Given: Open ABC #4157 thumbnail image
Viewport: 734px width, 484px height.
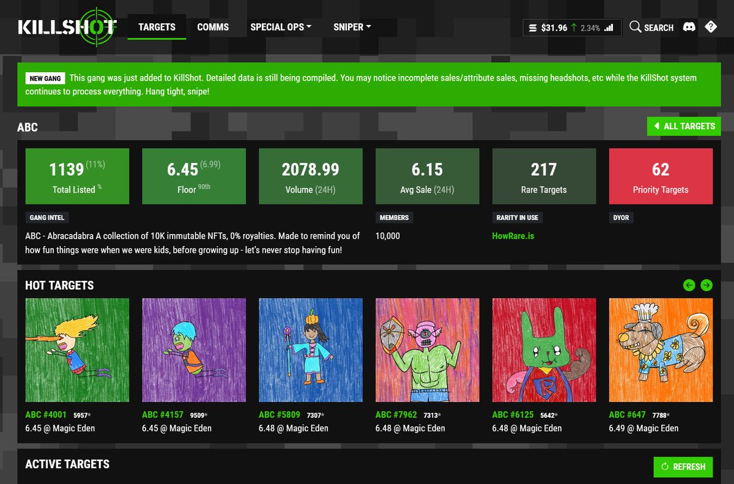Looking at the screenshot, I should pos(194,350).
